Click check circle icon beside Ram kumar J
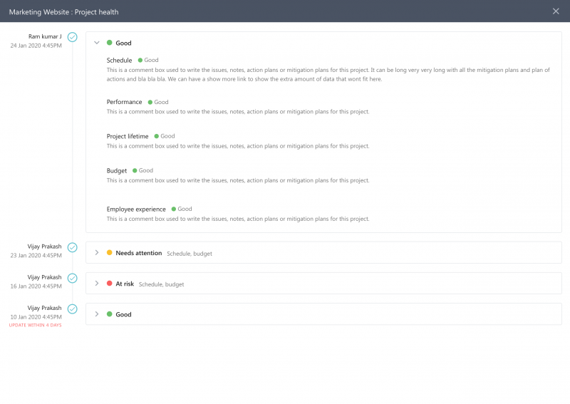 [73, 37]
